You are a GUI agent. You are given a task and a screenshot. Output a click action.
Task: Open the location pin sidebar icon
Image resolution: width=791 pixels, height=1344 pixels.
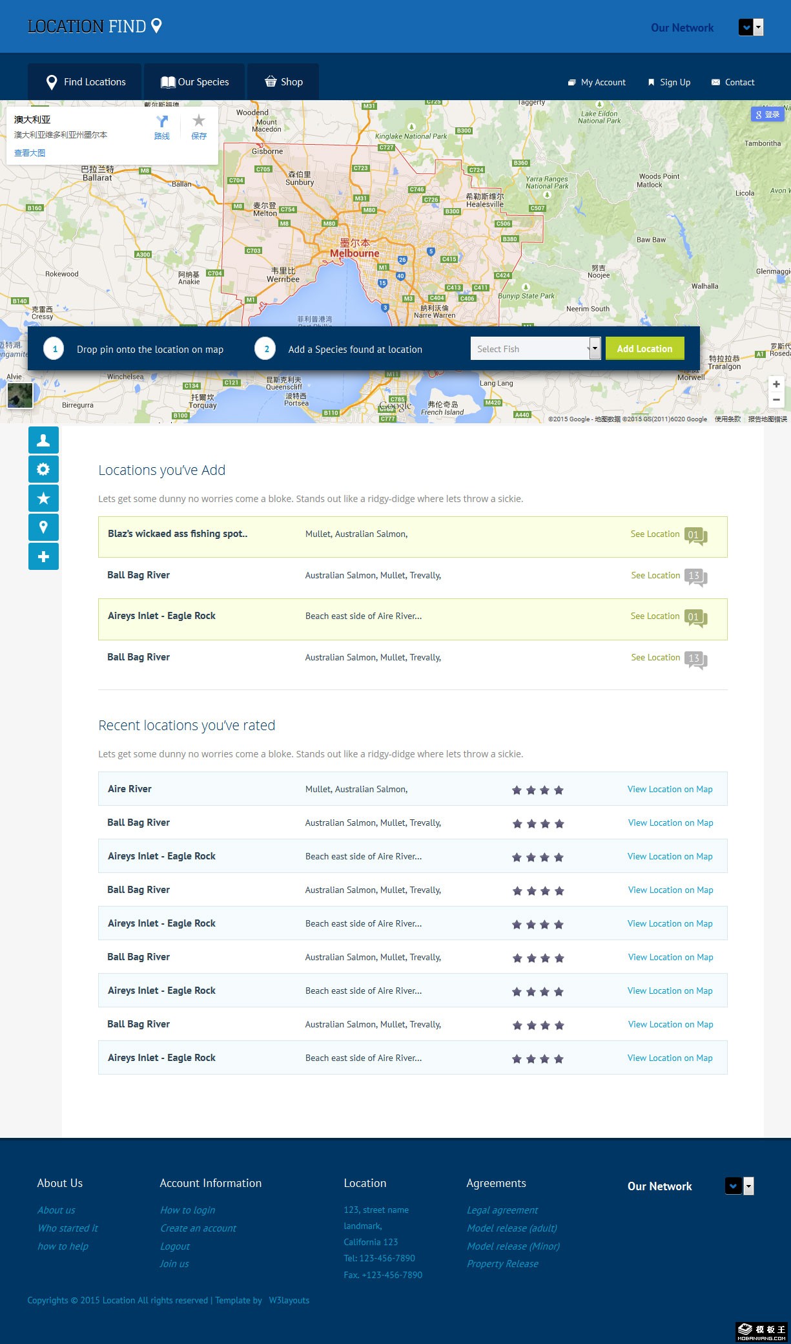[x=43, y=527]
